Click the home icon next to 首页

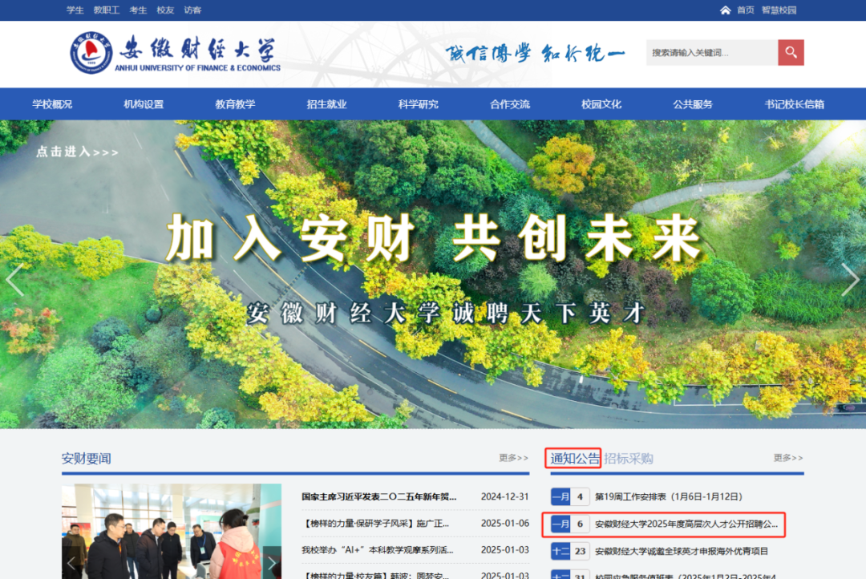(x=725, y=10)
